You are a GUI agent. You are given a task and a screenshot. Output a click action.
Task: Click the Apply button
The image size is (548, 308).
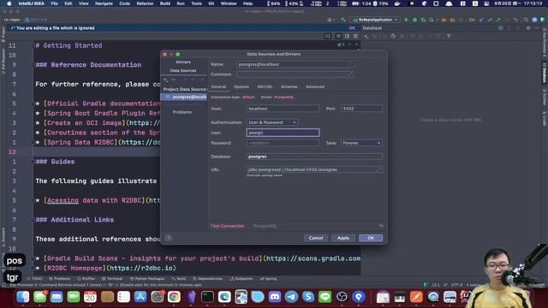[x=343, y=238]
